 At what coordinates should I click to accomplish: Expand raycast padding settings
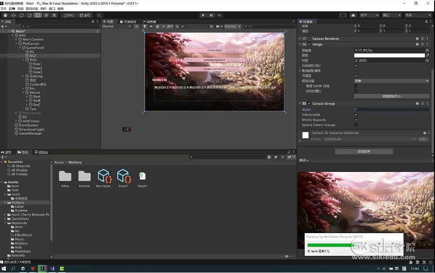(300, 71)
